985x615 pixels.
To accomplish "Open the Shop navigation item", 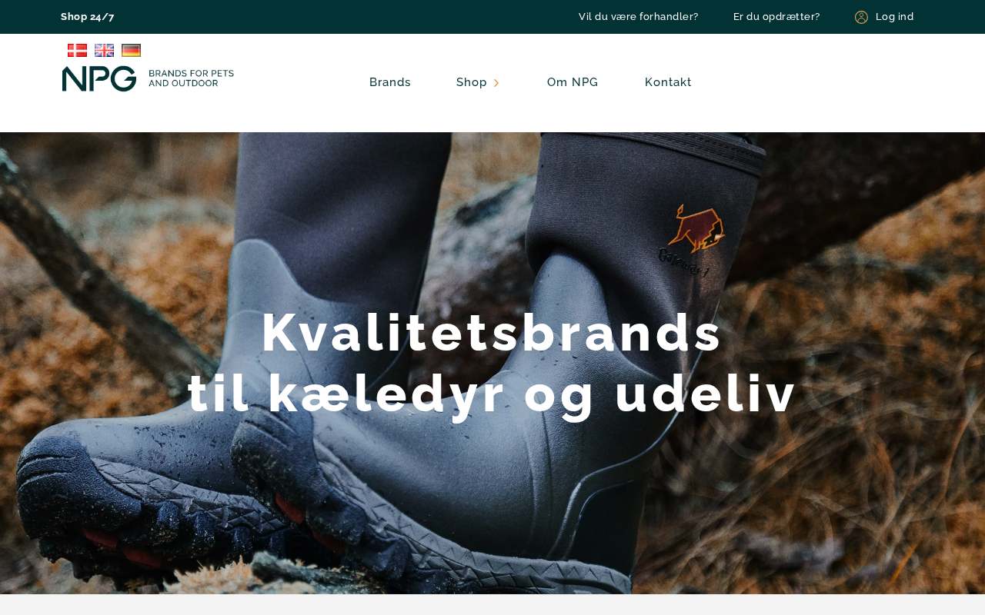I will pos(472,82).
